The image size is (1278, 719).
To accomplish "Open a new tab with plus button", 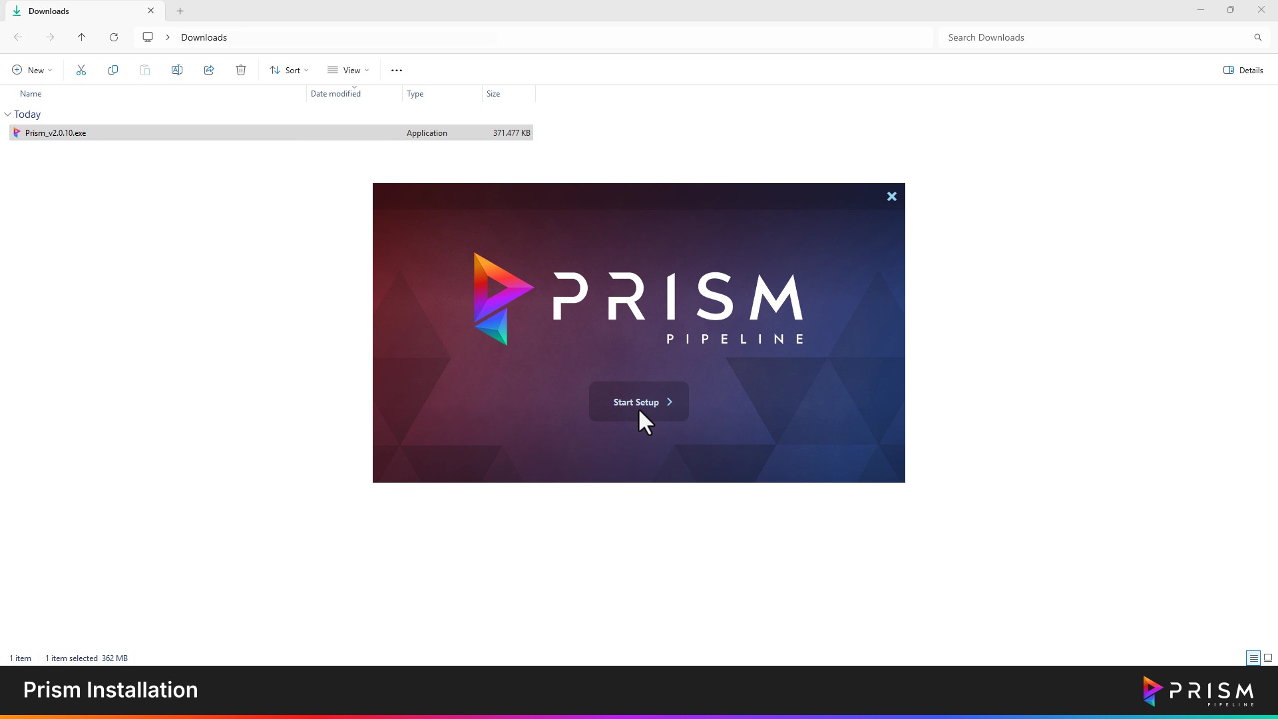I will 180,11.
